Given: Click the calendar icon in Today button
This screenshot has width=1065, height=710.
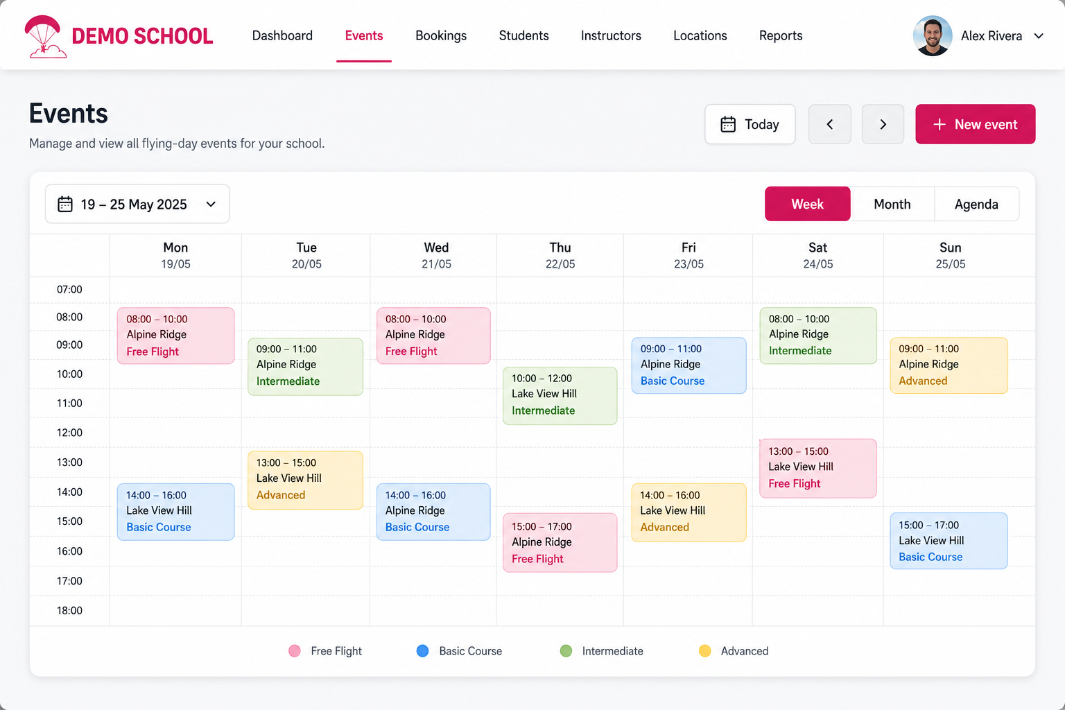Looking at the screenshot, I should point(728,124).
